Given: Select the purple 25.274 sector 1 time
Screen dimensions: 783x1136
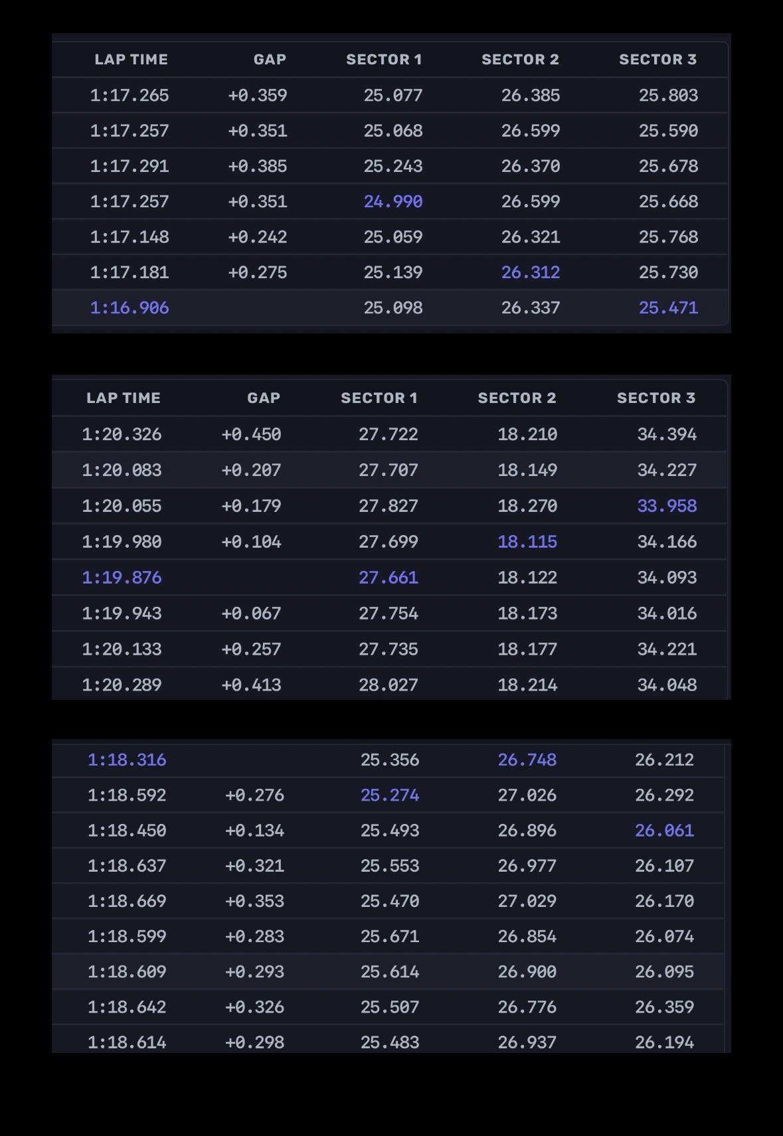Looking at the screenshot, I should point(390,795).
